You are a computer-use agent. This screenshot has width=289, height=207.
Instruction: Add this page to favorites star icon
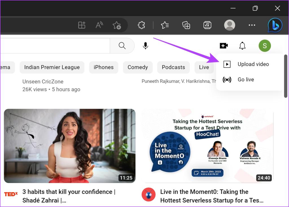(117, 25)
